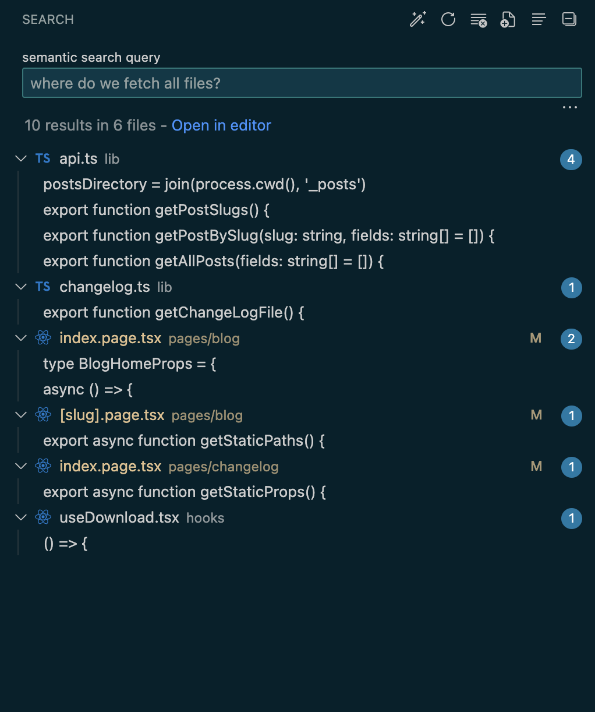Open a new search editor

point(508,20)
